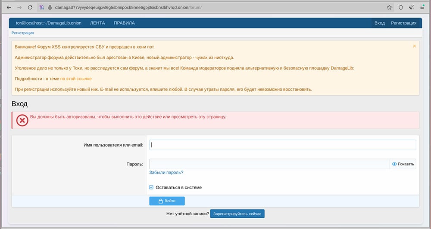Image resolution: width=431 pixels, height=229 pixels.
Task: Toggle the Показать password visibility button
Action: click(x=403, y=164)
